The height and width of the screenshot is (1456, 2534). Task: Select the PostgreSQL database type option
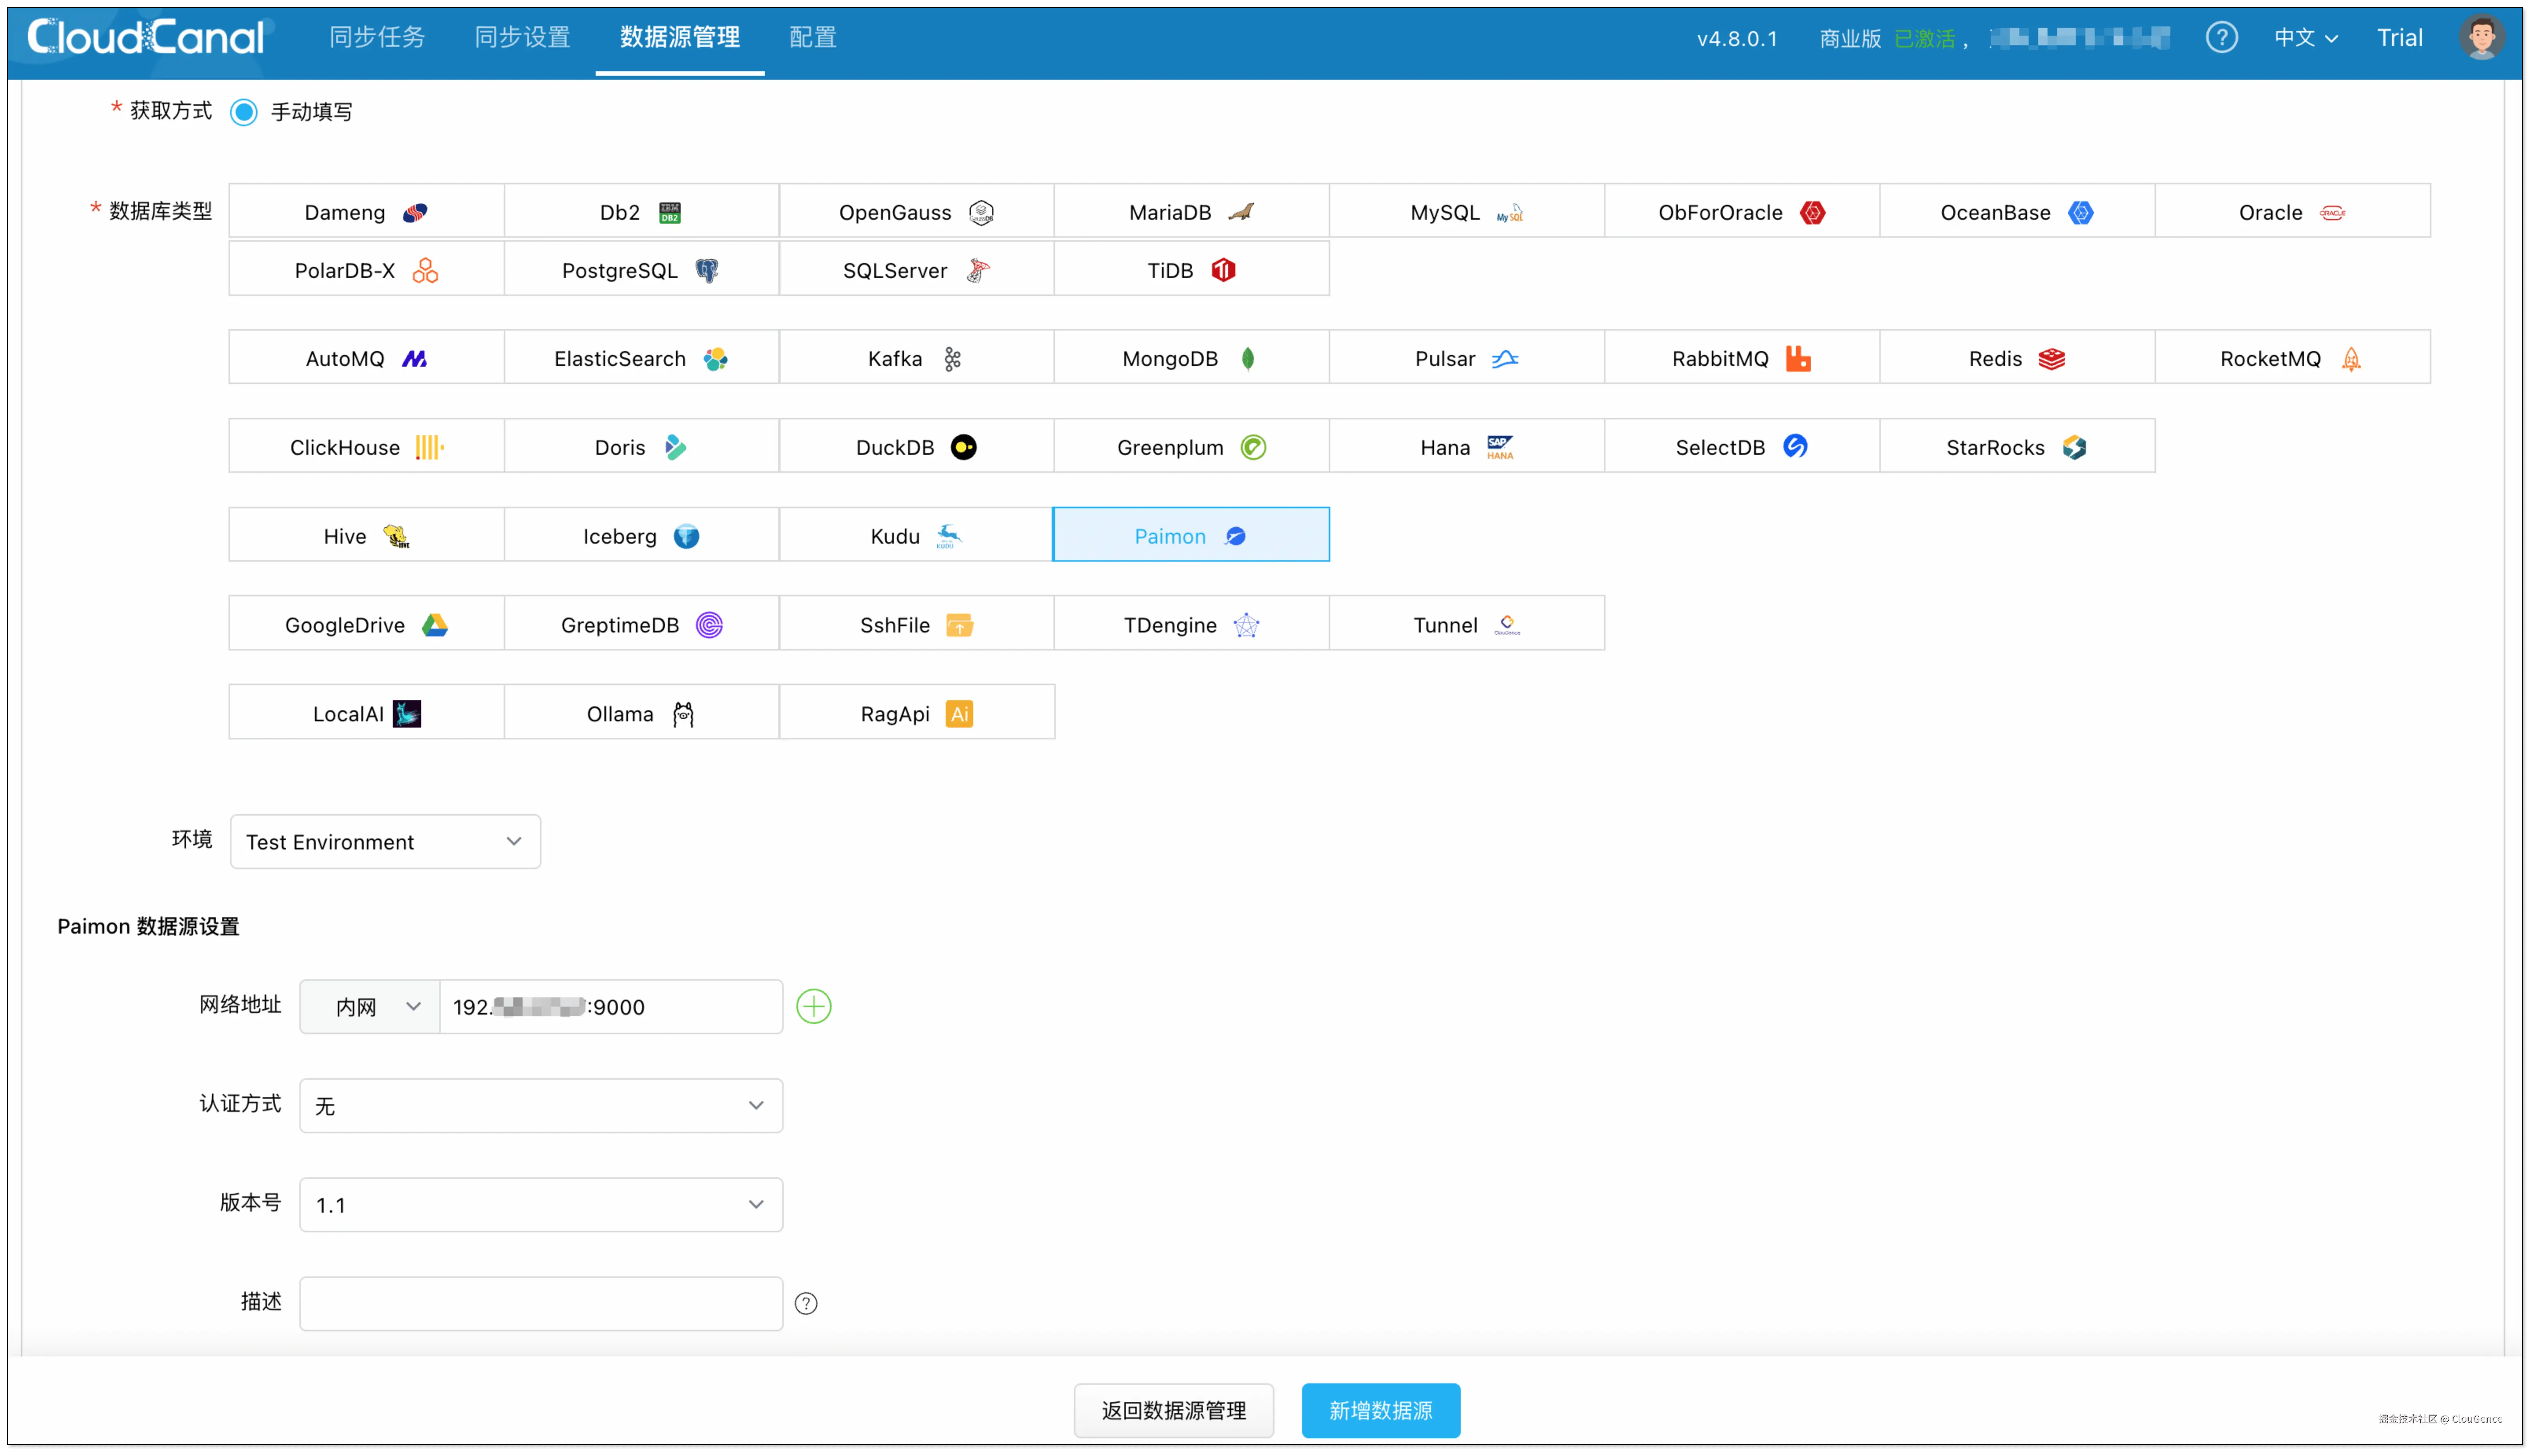[x=640, y=270]
